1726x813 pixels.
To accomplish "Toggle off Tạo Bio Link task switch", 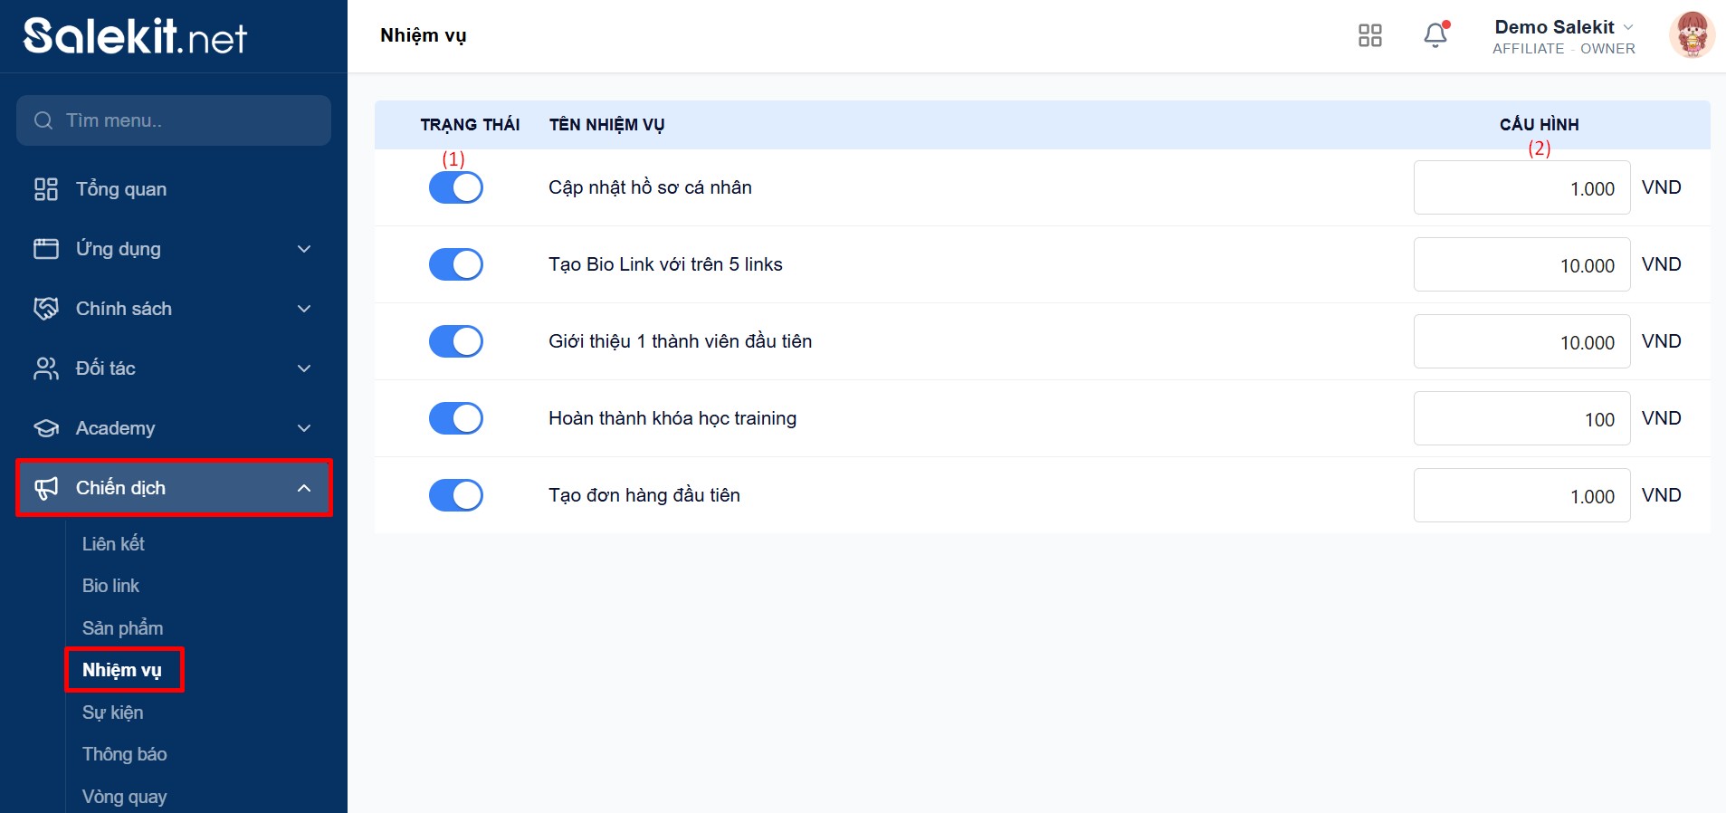I will click(456, 264).
